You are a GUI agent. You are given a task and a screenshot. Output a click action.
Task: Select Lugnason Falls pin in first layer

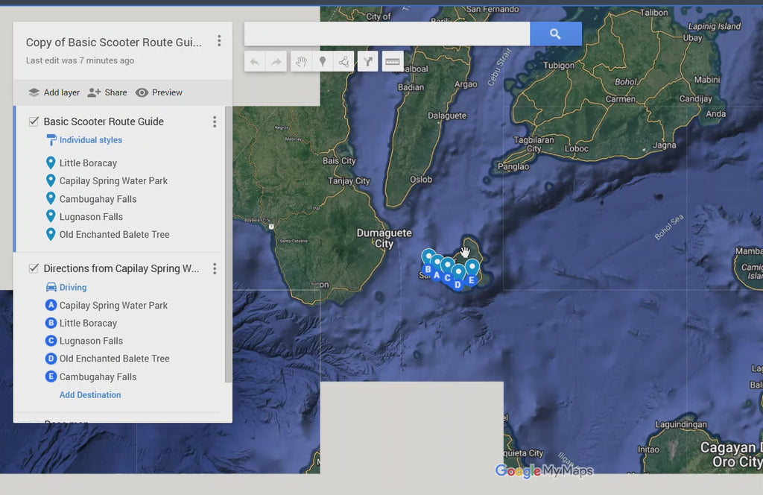[91, 217]
